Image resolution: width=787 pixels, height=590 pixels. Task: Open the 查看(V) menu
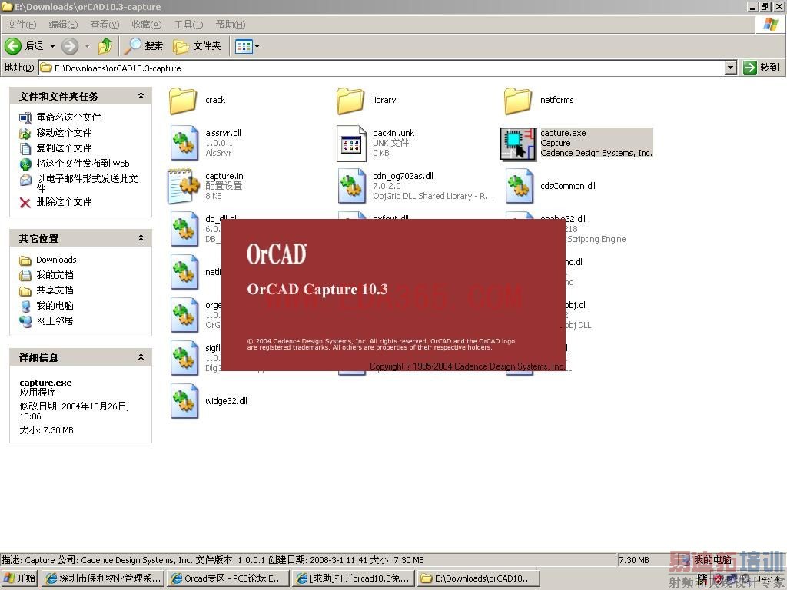105,24
